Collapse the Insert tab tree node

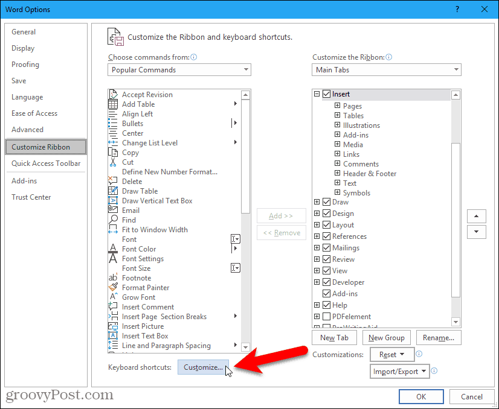(317, 94)
